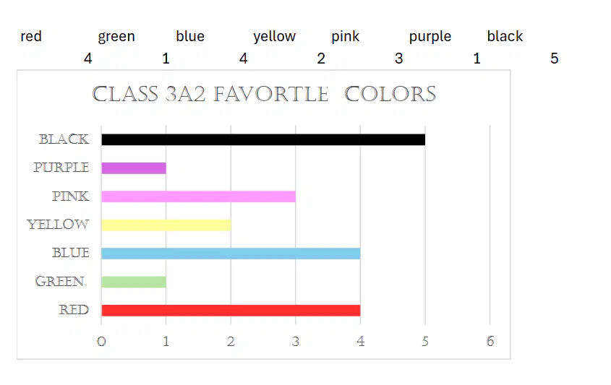Click the YELLOW axis category label

(58, 224)
